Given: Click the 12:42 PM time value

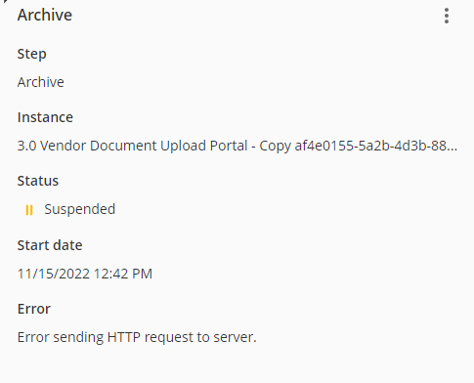Looking at the screenshot, I should tap(123, 274).
